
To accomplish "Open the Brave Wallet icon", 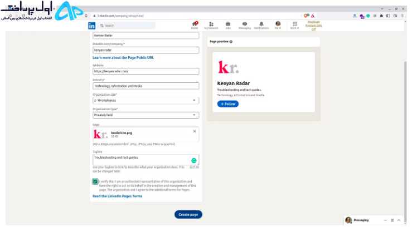I will click(395, 16).
